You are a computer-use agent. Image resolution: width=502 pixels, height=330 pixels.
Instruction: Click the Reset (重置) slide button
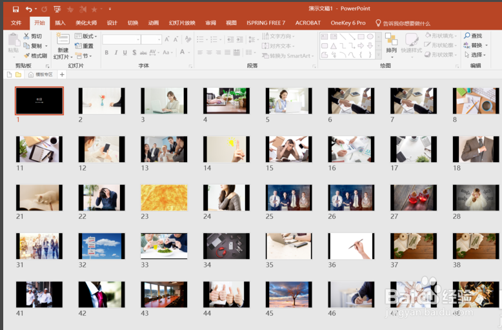[x=84, y=46]
